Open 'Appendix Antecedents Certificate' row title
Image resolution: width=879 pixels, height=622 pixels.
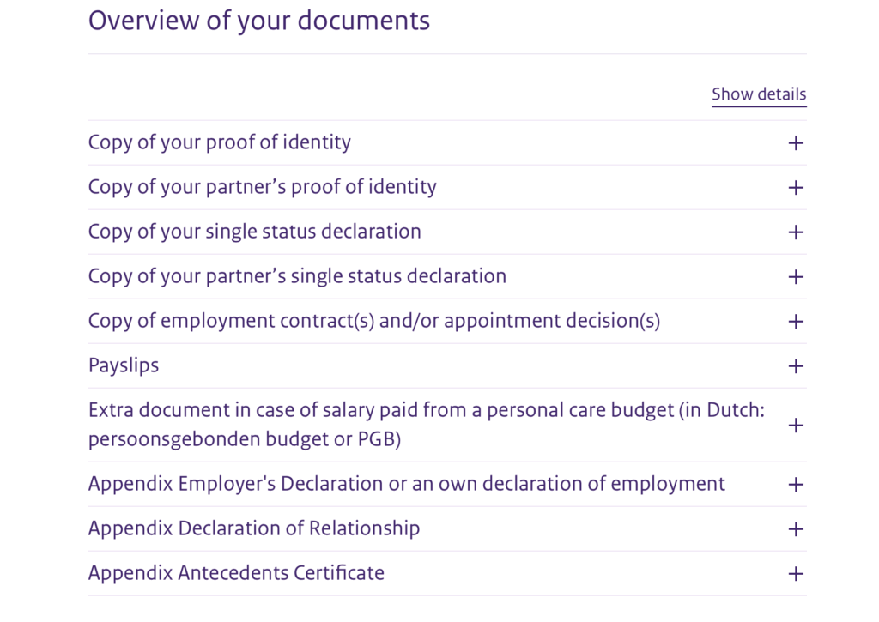pyautogui.click(x=236, y=573)
